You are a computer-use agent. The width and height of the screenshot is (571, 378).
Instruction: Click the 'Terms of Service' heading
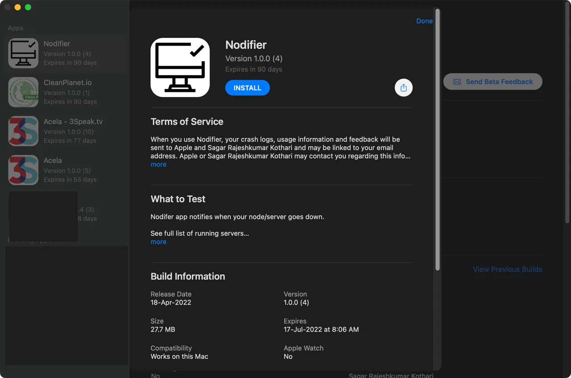(187, 121)
